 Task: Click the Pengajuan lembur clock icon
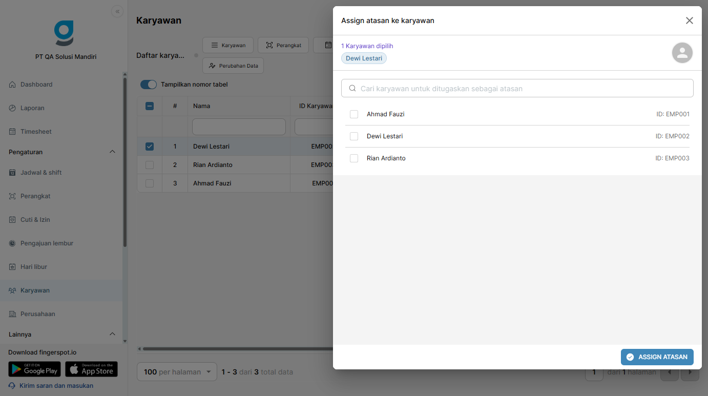(x=12, y=243)
